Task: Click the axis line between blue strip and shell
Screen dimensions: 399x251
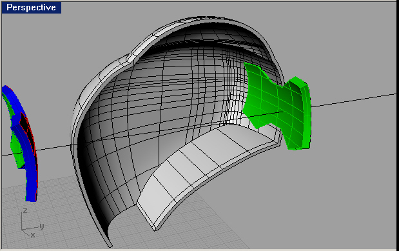Action: [x=54, y=148]
